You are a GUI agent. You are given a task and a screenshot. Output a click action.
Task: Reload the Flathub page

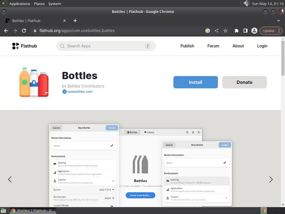24,31
